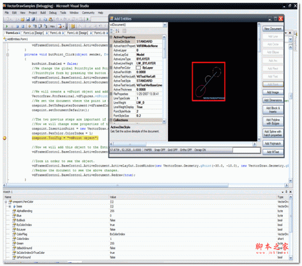
Task: Toggle the breakpoint on the onepoint.ToolTip line
Action: click(x=5, y=138)
